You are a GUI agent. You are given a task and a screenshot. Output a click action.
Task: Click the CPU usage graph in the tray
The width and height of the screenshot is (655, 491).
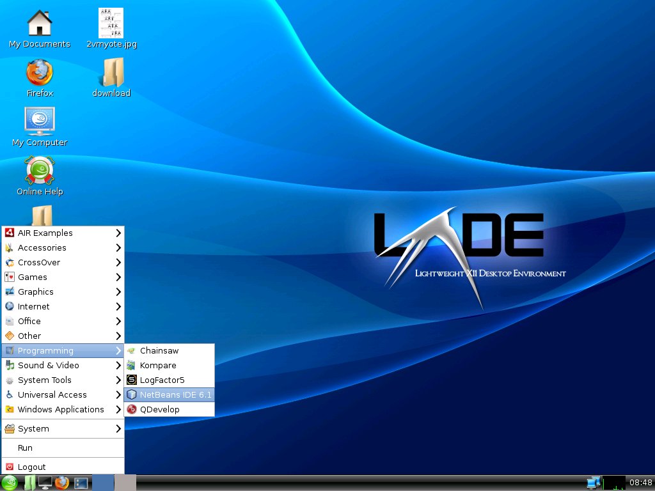coord(615,483)
